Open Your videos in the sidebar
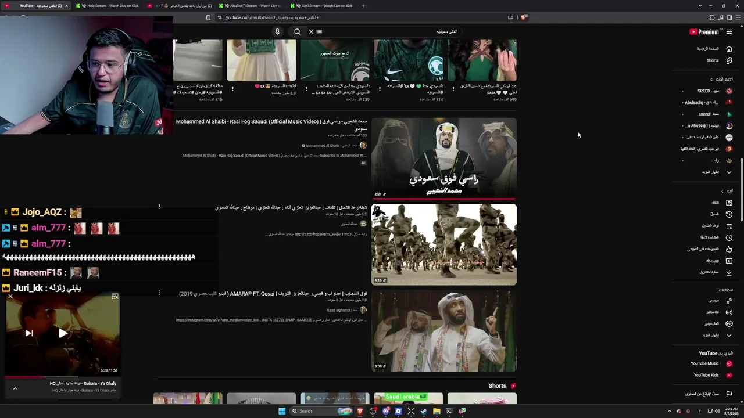 click(x=729, y=261)
